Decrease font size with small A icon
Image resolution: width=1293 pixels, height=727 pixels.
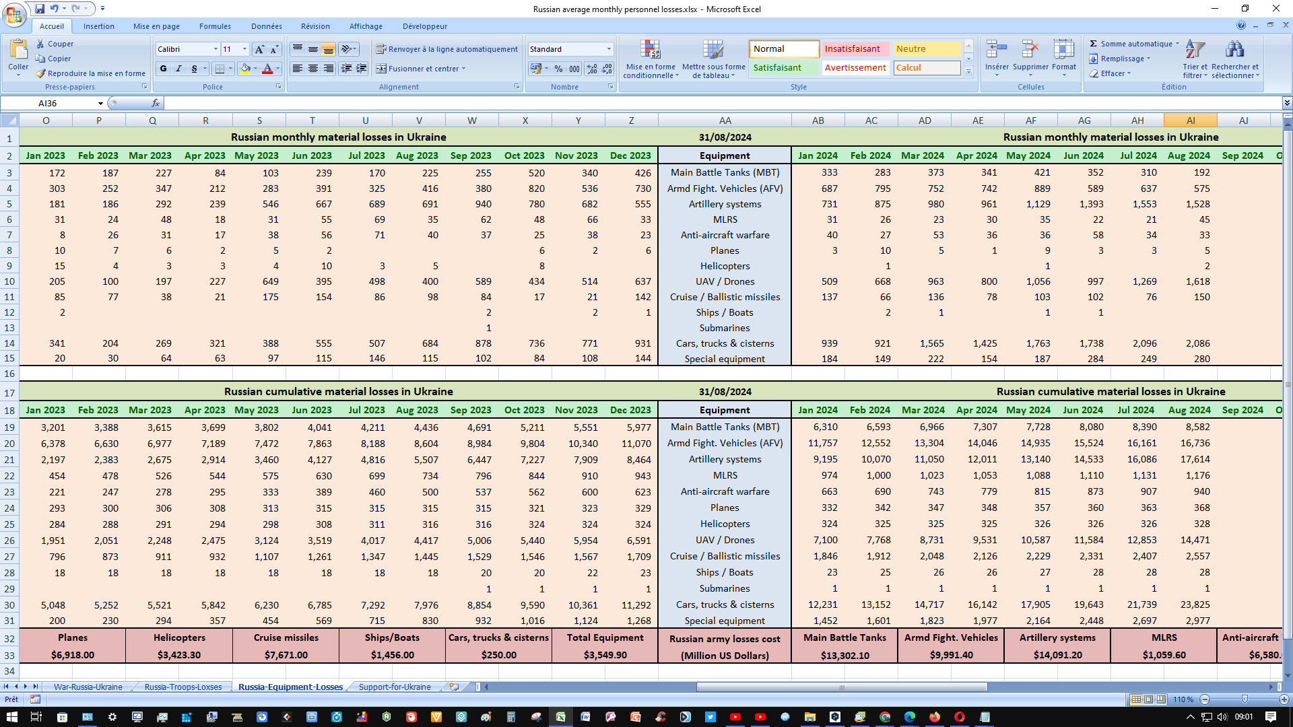(274, 49)
